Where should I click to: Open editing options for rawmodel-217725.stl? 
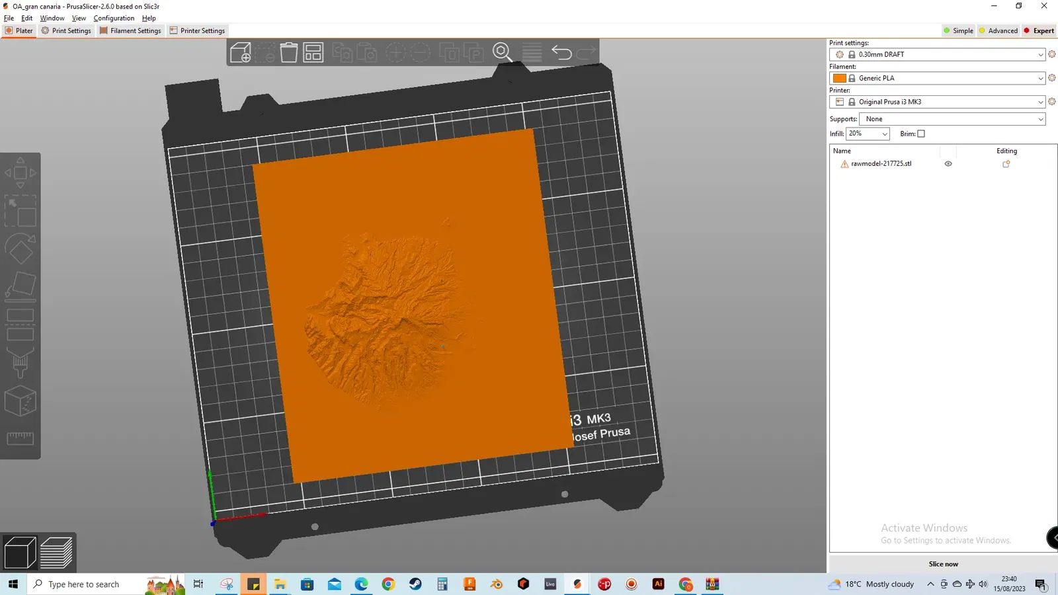pos(1006,164)
